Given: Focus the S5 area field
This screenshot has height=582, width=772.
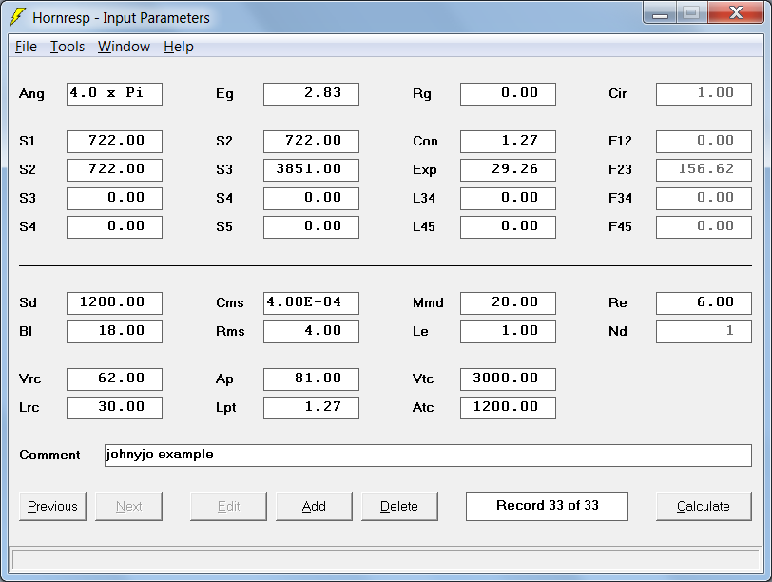Looking at the screenshot, I should 311,227.
